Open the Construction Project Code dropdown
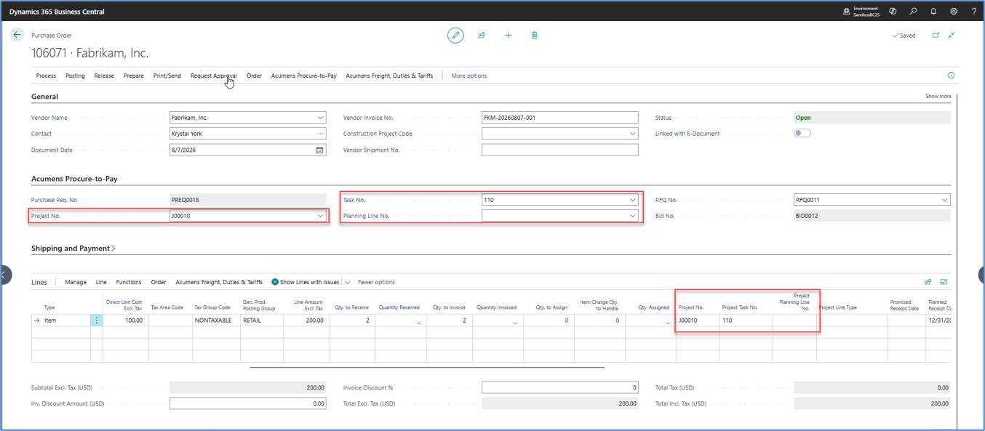The width and height of the screenshot is (985, 431). 632,134
